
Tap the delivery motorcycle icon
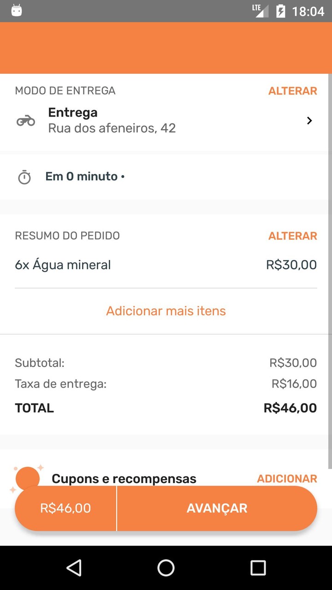pos(26,121)
